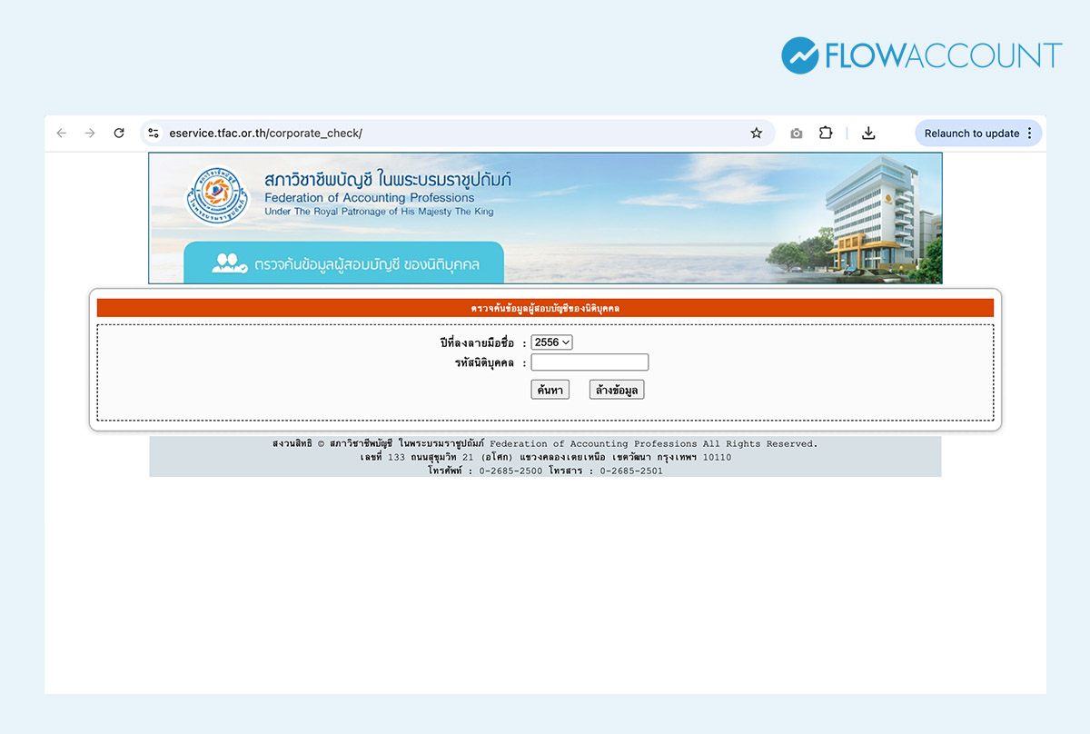View site information icon beside the URL

pyautogui.click(x=154, y=134)
